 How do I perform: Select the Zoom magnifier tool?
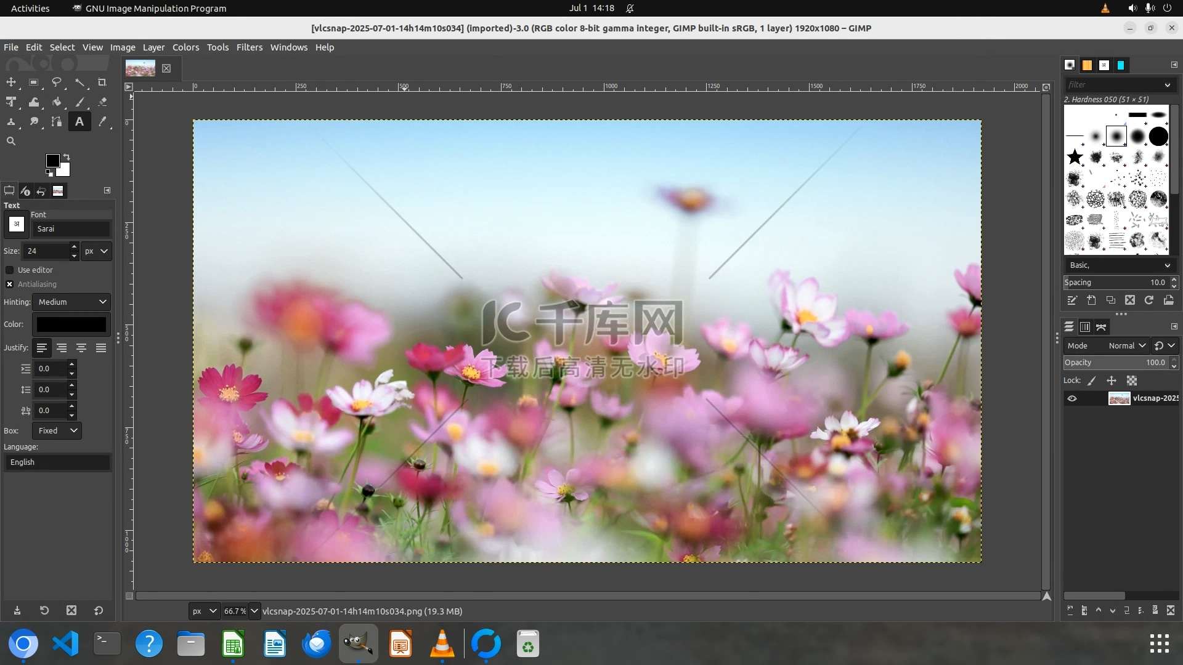pos(11,141)
